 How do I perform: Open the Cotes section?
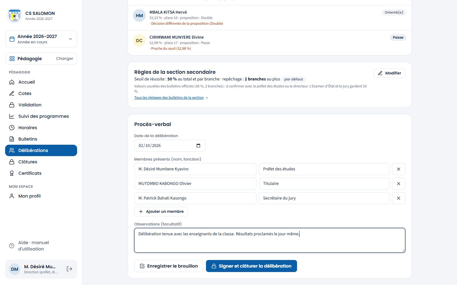click(41, 93)
